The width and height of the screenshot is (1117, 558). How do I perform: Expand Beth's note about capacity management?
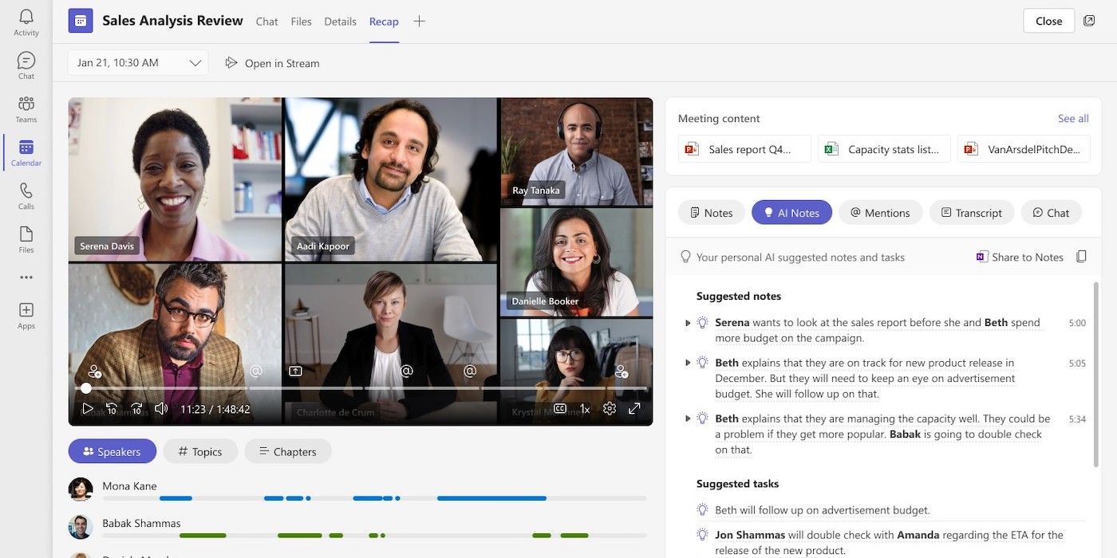coord(688,418)
